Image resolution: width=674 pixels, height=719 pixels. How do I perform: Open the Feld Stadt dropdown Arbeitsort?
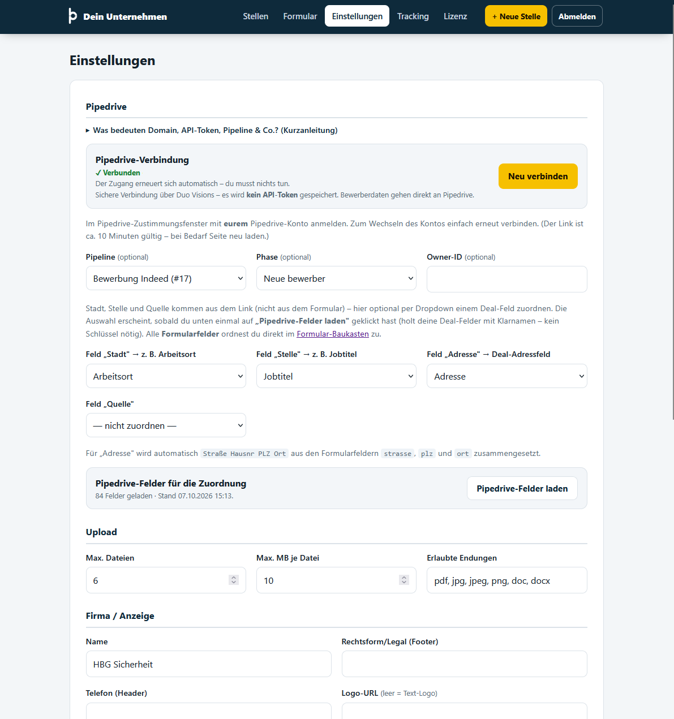pos(166,376)
